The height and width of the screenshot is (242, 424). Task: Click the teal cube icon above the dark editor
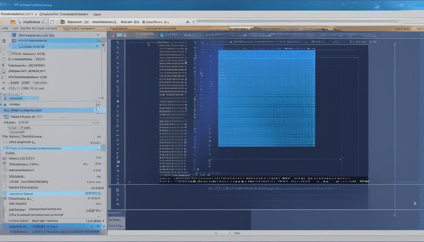(x=162, y=35)
